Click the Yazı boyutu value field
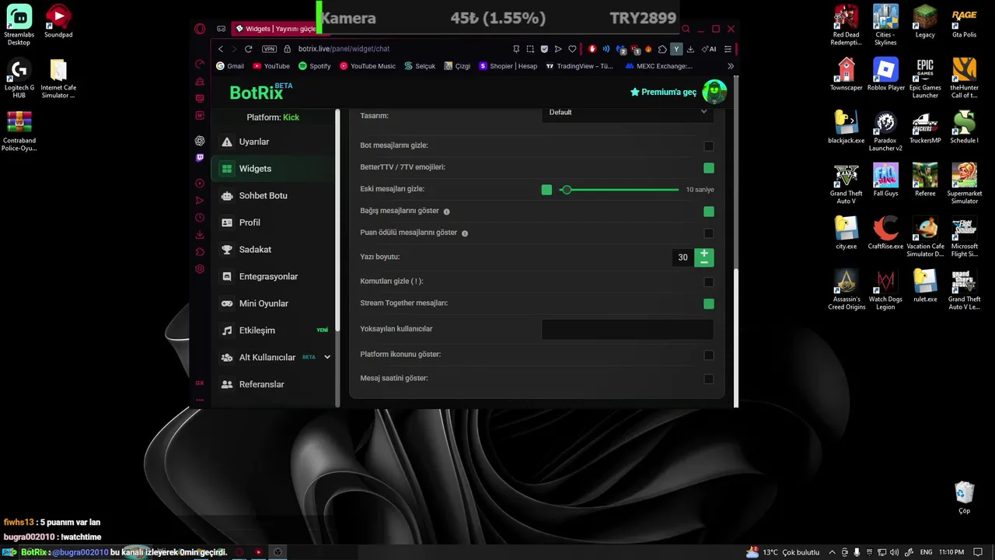The height and width of the screenshot is (560, 995). point(683,257)
